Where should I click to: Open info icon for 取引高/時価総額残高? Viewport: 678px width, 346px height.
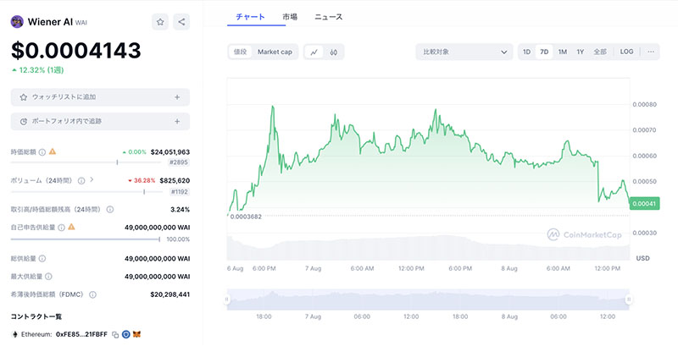pos(110,209)
